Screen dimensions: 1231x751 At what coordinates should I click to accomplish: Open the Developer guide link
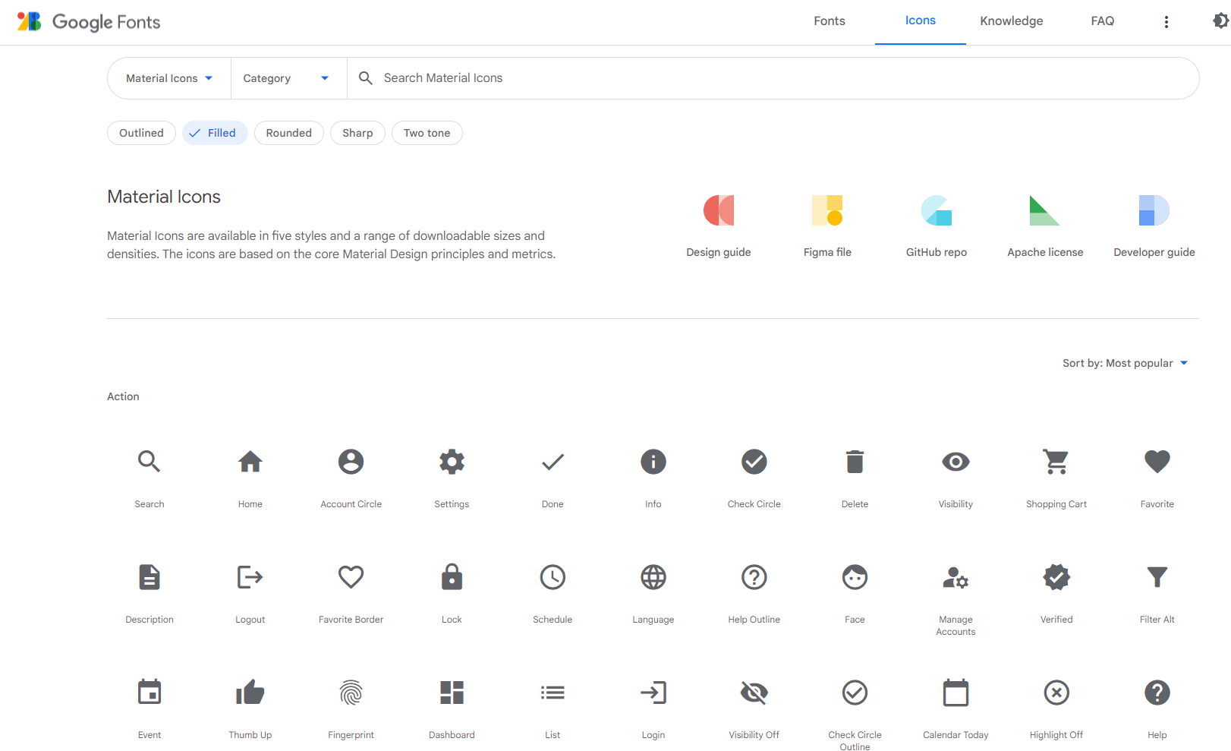tap(1154, 226)
